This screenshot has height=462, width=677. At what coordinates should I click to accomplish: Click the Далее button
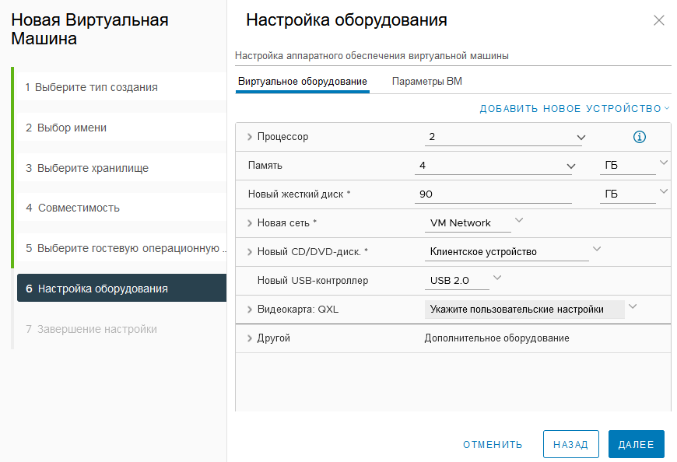click(636, 444)
